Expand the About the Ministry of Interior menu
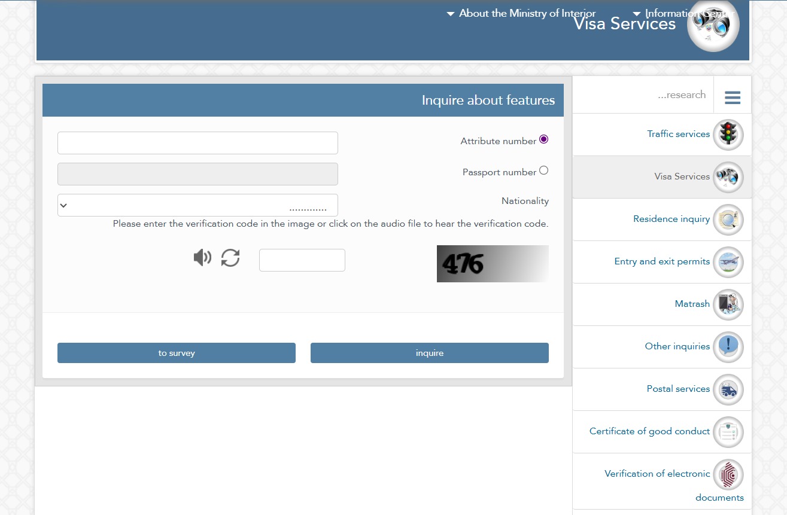 point(521,13)
